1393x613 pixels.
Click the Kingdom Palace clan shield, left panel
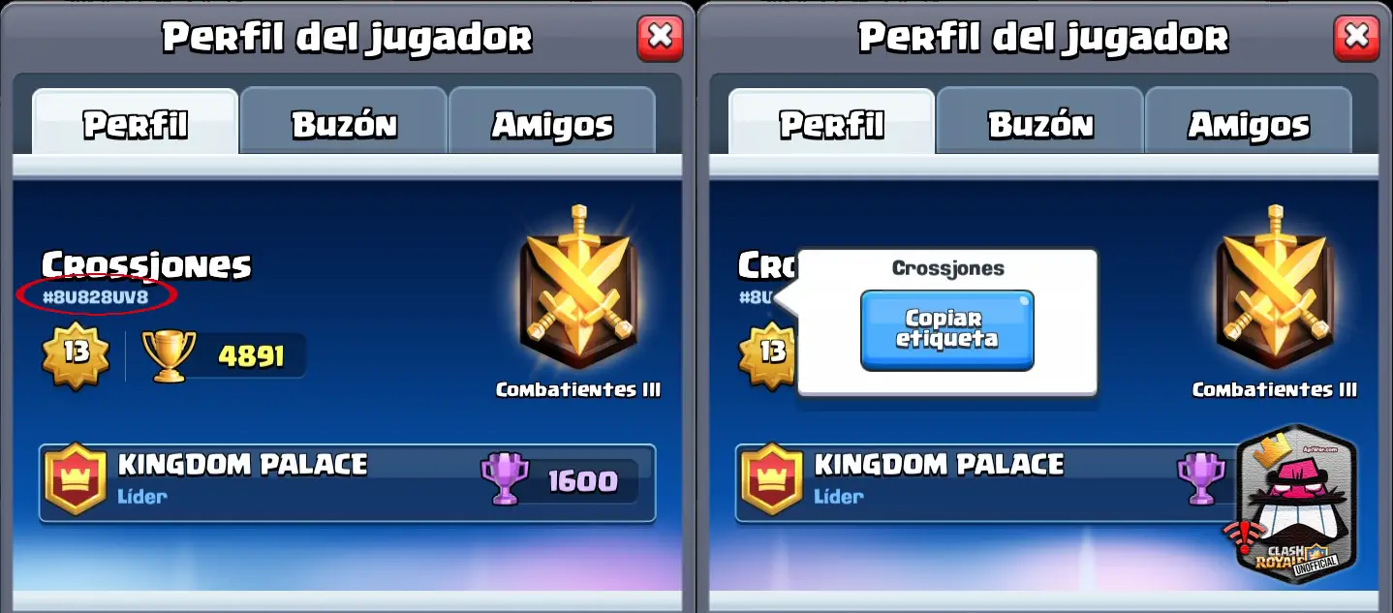[x=75, y=479]
